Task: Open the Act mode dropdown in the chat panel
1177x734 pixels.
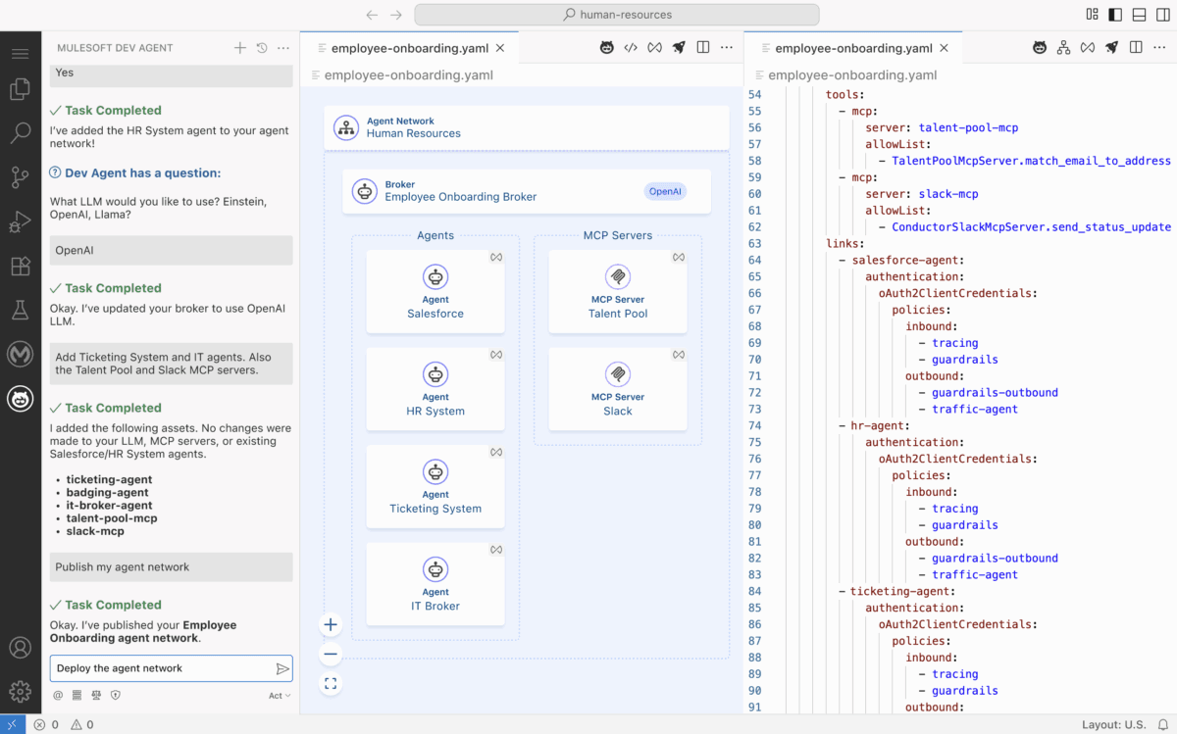Action: click(278, 695)
